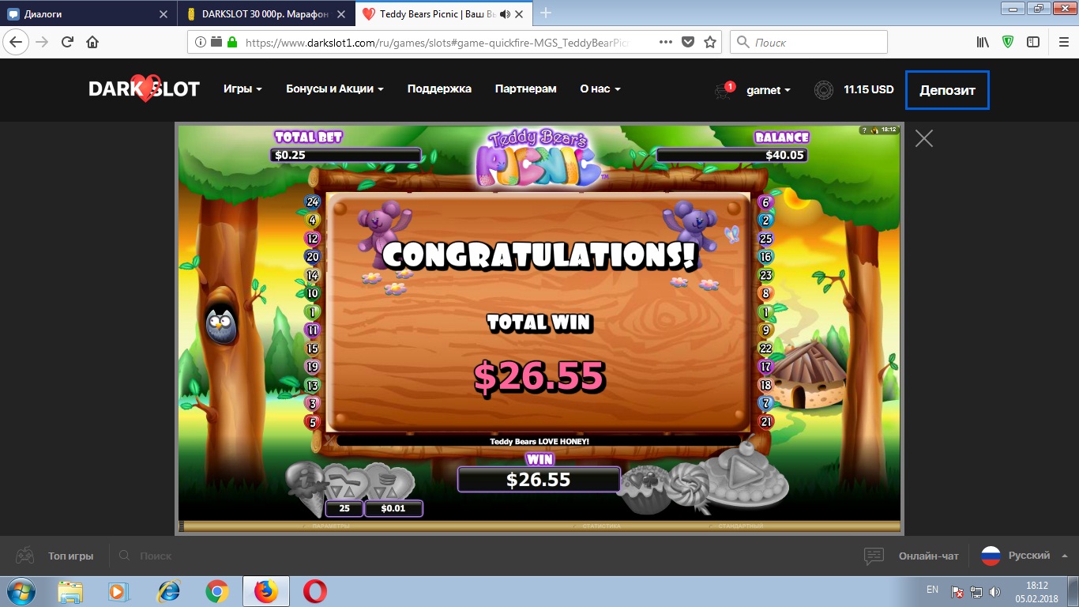1079x607 pixels.
Task: Save page to Pocket icon
Action: pos(688,42)
